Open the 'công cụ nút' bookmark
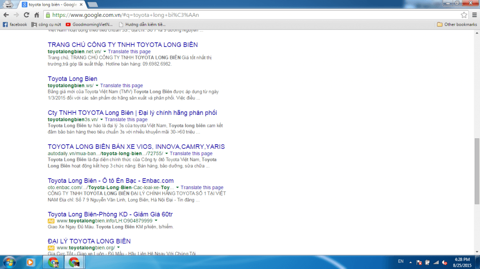 [x=46, y=24]
